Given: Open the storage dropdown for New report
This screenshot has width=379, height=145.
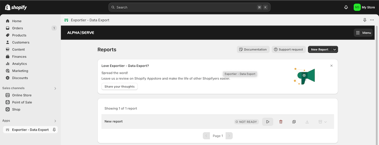Looking at the screenshot, I should point(323,122).
